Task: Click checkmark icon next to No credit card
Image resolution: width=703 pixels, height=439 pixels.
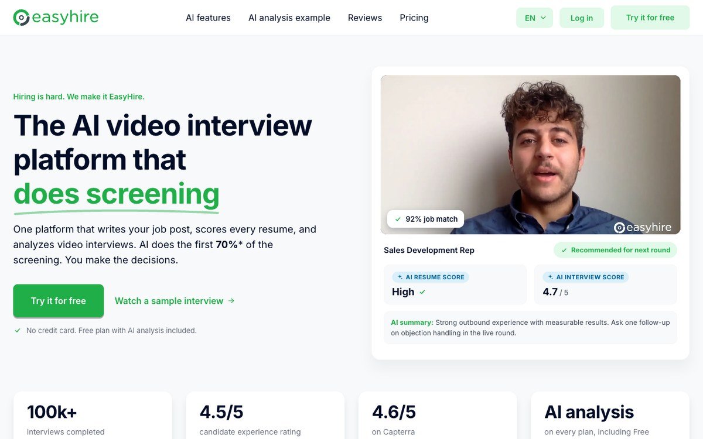Action: tap(18, 330)
